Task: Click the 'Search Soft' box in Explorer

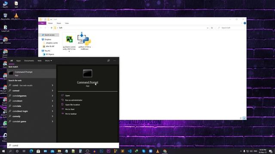Action: (230, 28)
